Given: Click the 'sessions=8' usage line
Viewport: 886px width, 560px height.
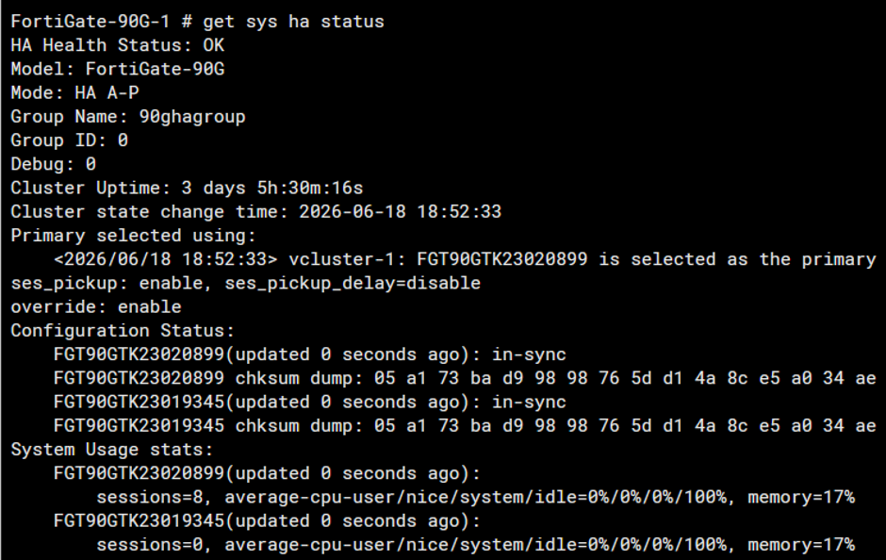Looking at the screenshot, I should pos(475,497).
